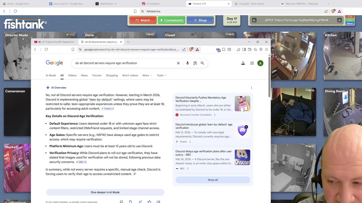This screenshot has width=362, height=203.
Task: Open AI Overview three-dot options
Action: coord(251,88)
